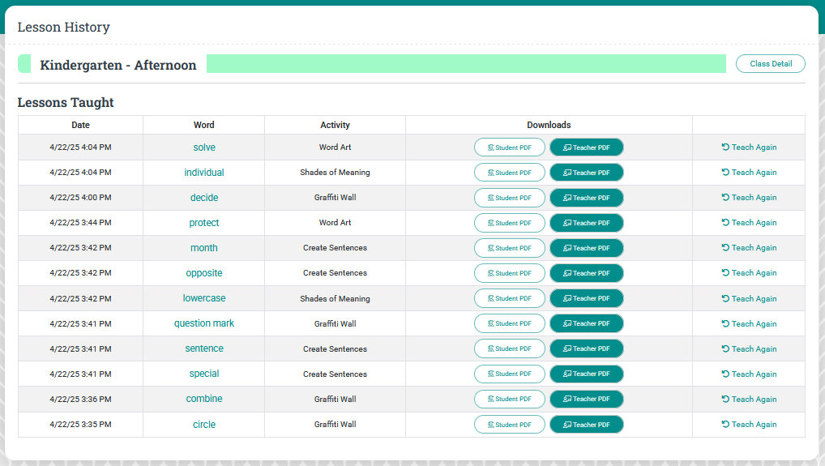Get the Student PDF for month
The width and height of the screenshot is (825, 466).
pyautogui.click(x=509, y=248)
